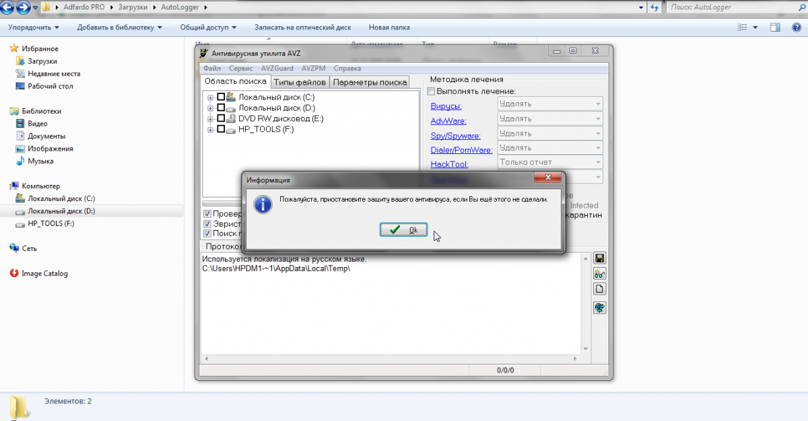The height and width of the screenshot is (421, 808).
Task: Click the save protocol floppy disk icon
Action: pos(600,258)
